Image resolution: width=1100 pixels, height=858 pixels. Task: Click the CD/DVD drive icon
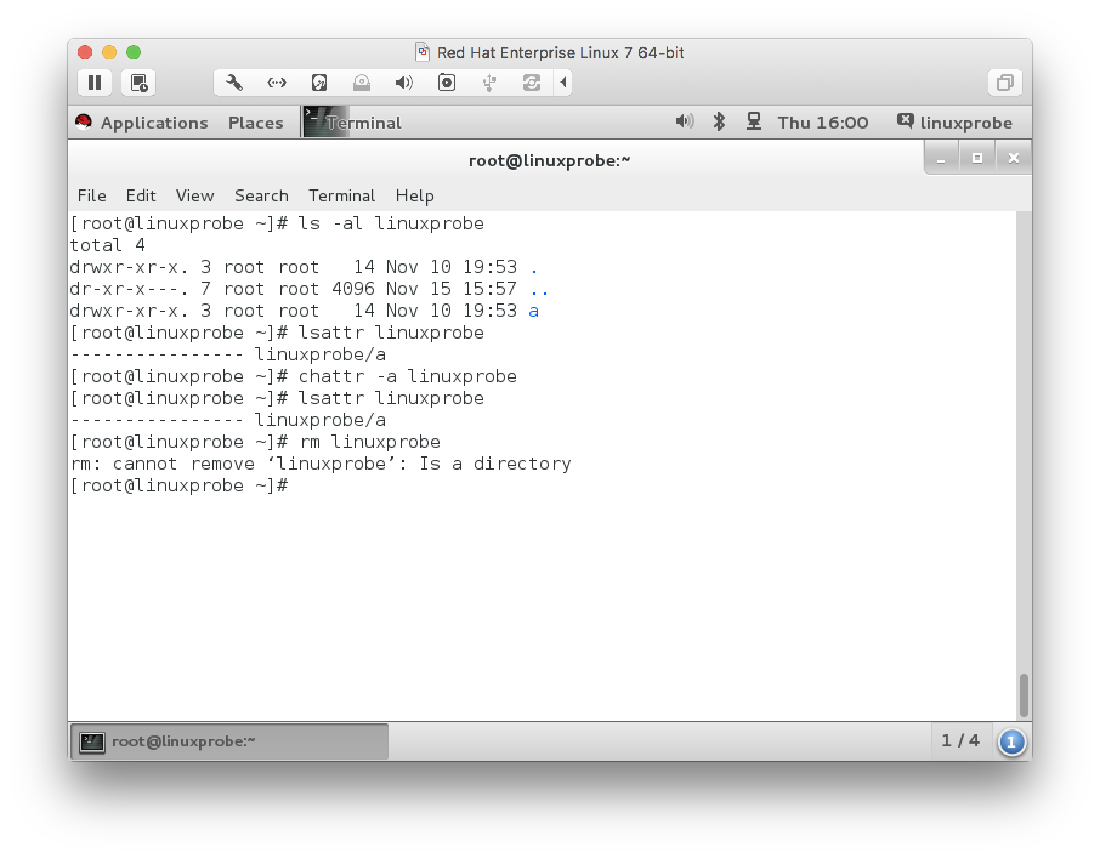point(362,83)
